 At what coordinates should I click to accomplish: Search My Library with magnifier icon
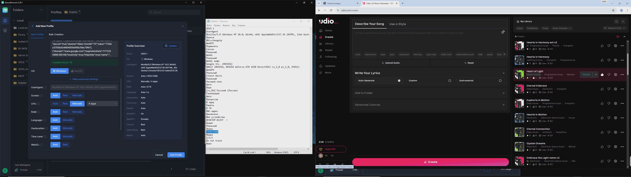[x=617, y=21]
